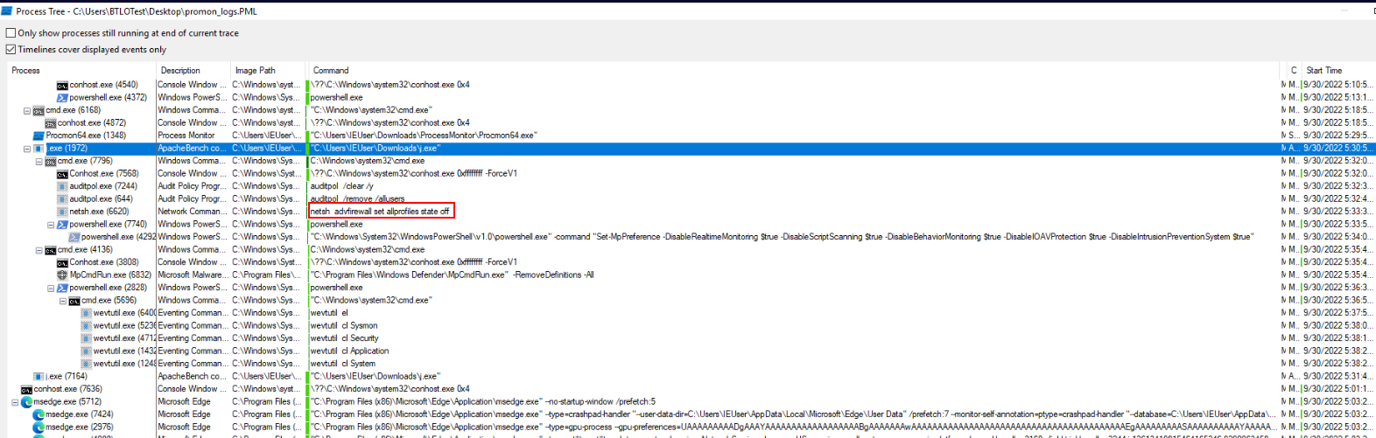The width and height of the screenshot is (1376, 438).
Task: Click the j.exe (7164) process icon
Action: [x=39, y=377]
